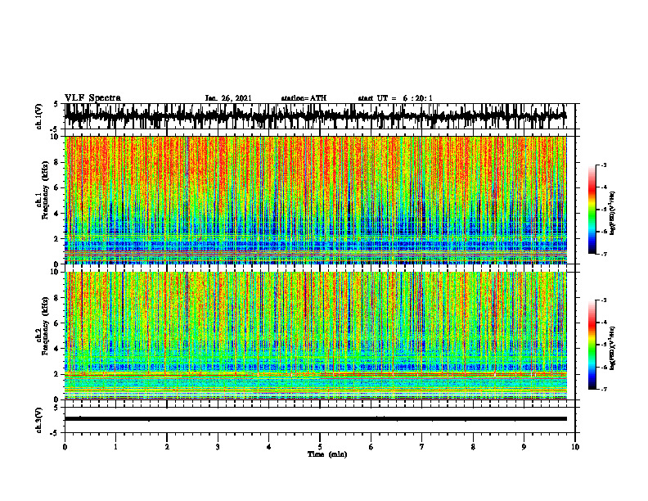Click the "6" tick on ch.2 frequency axis
Viewport: 648px width, 501px height.
[x=57, y=323]
